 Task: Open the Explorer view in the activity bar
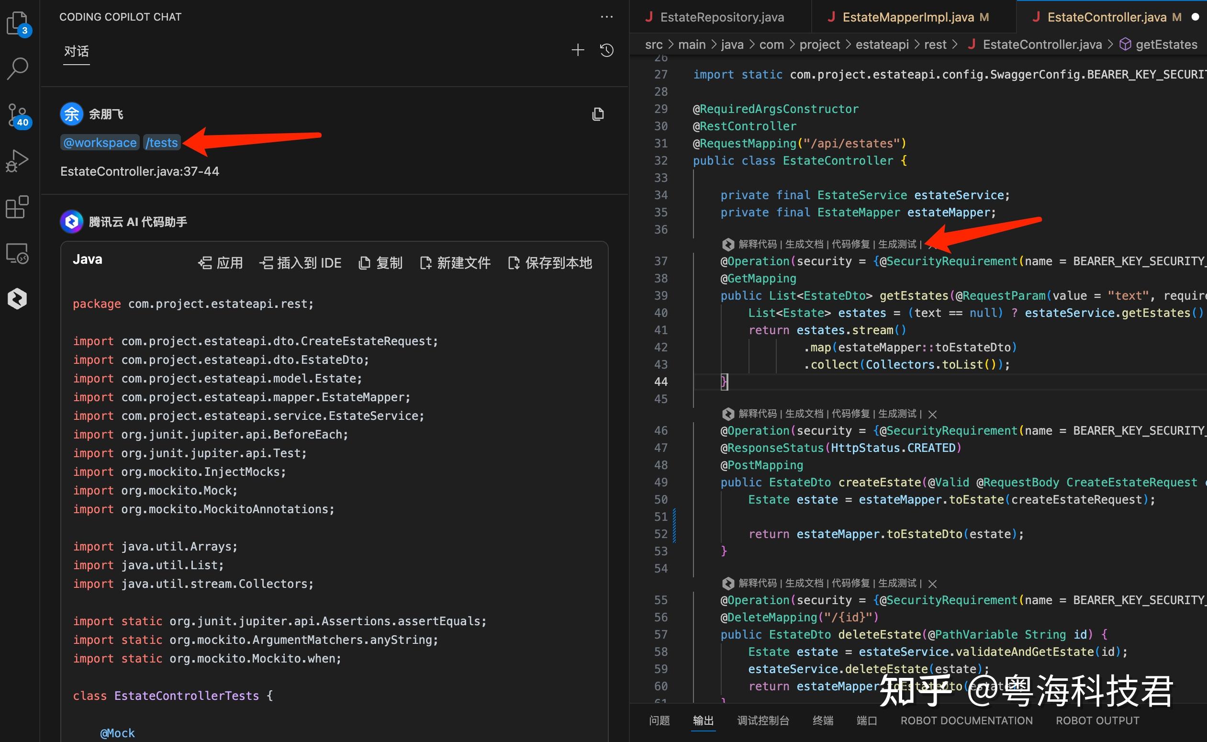[18, 23]
